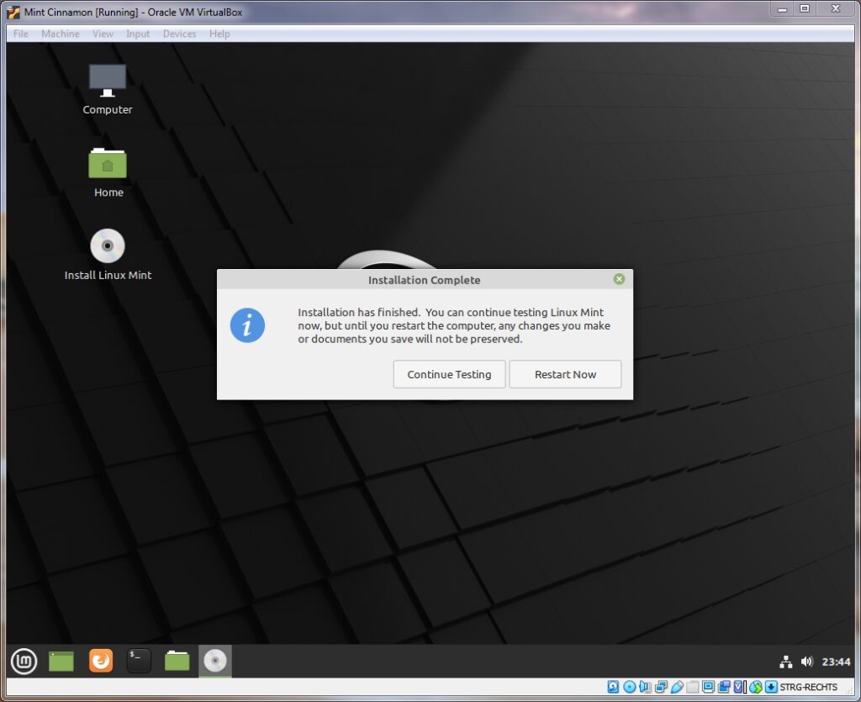Click the Restart Now button
The image size is (861, 702).
565,374
